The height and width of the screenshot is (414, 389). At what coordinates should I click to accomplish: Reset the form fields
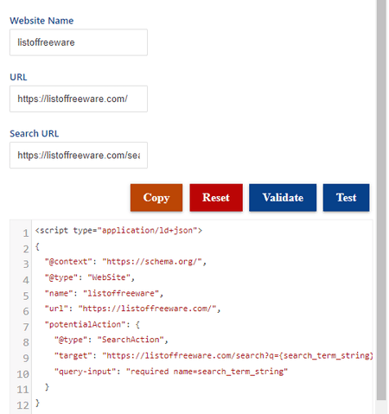(216, 198)
